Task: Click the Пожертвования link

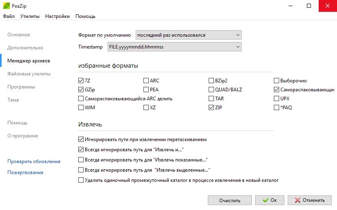Action: [25, 172]
